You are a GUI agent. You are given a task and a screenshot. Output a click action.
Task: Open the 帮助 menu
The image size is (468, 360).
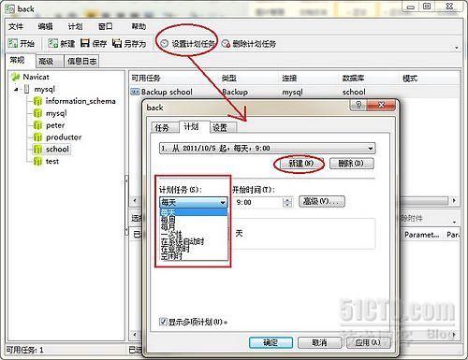click(139, 26)
